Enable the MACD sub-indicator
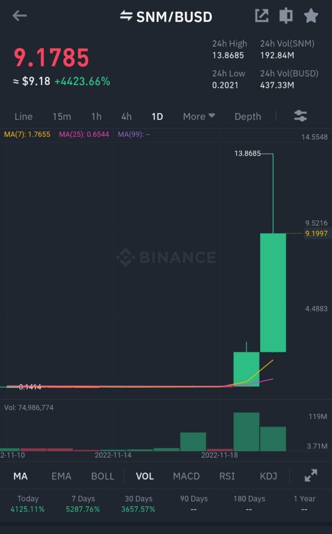Viewport: 332px width, 534px height. pos(186,476)
